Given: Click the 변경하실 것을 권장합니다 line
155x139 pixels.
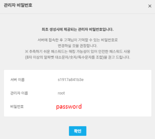Looking at the screenshot, I should (78, 46).
